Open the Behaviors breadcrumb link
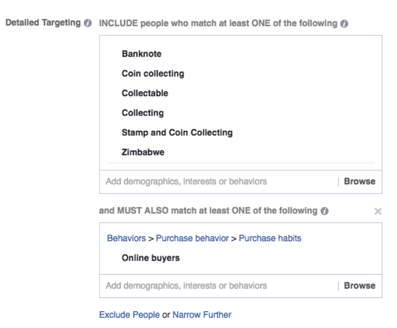 [x=126, y=238]
